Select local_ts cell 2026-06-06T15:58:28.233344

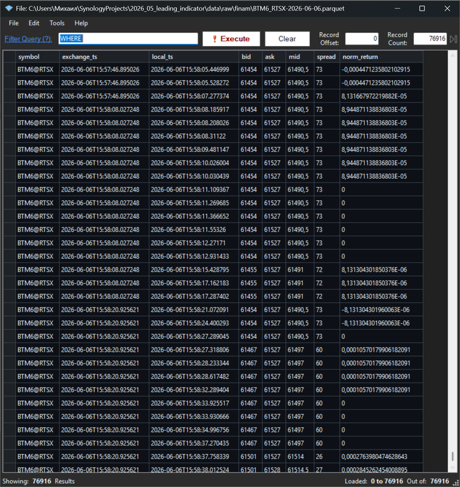click(194, 363)
